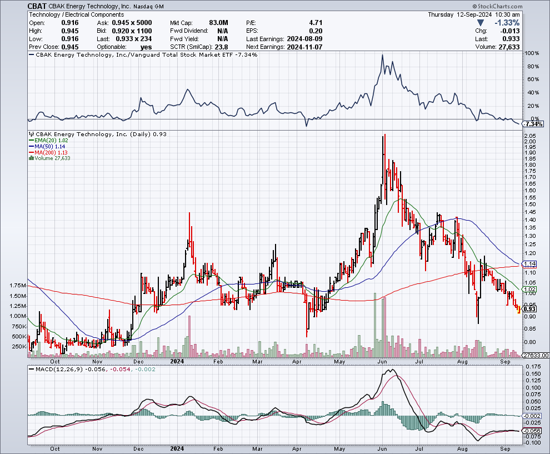Click the candlestick icon before the Daily chart title
The height and width of the screenshot is (454, 550).
pos(32,134)
